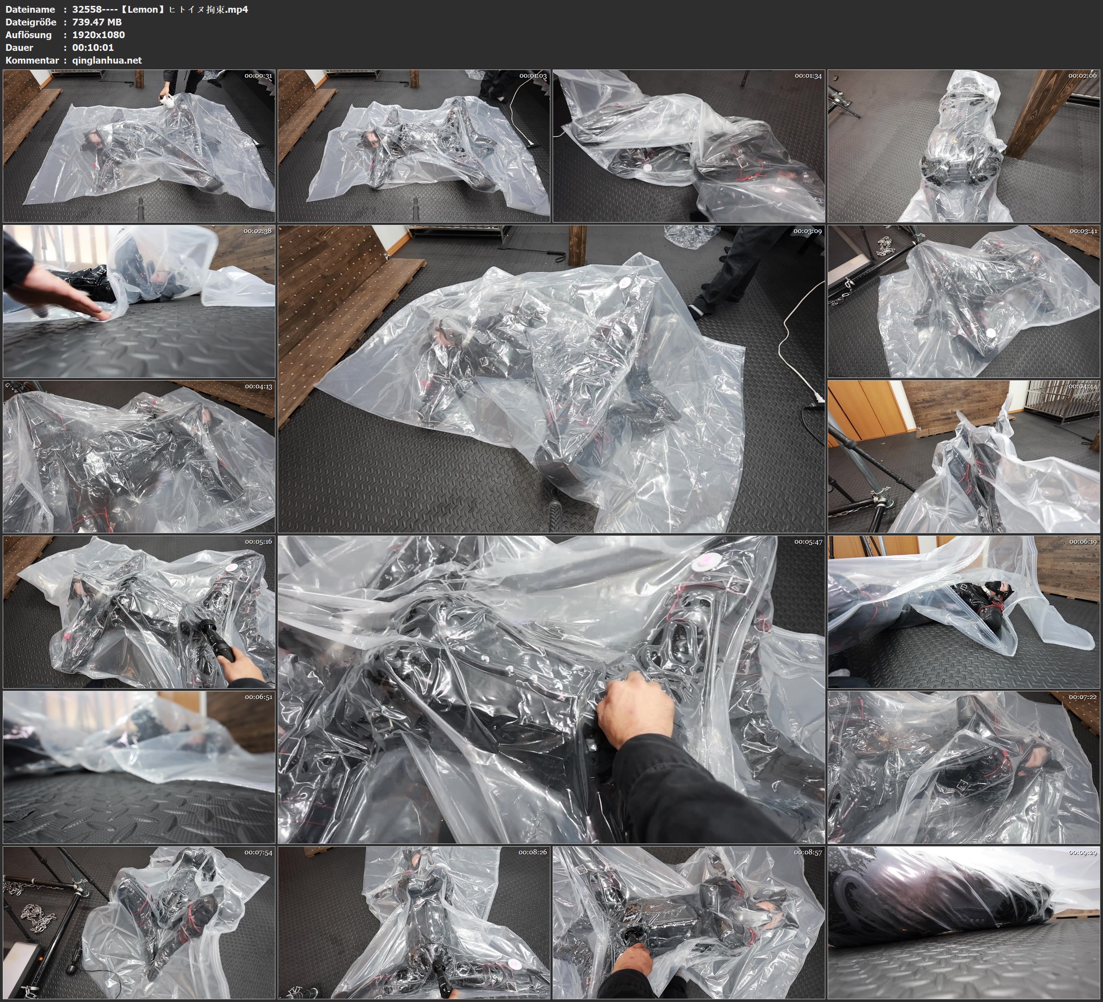Open the thumbnail labeled 00:03:41
The image size is (1103, 1002).
pyautogui.click(x=964, y=301)
